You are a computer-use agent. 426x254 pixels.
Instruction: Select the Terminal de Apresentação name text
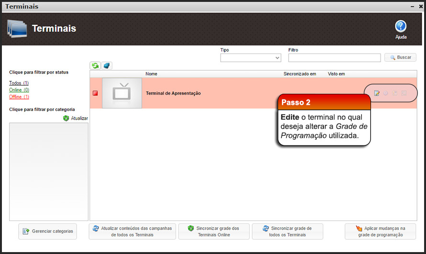coord(173,93)
